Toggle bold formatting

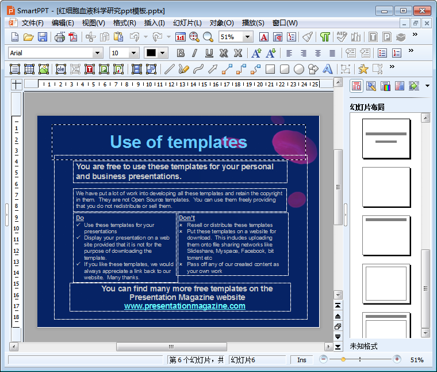tap(181, 53)
